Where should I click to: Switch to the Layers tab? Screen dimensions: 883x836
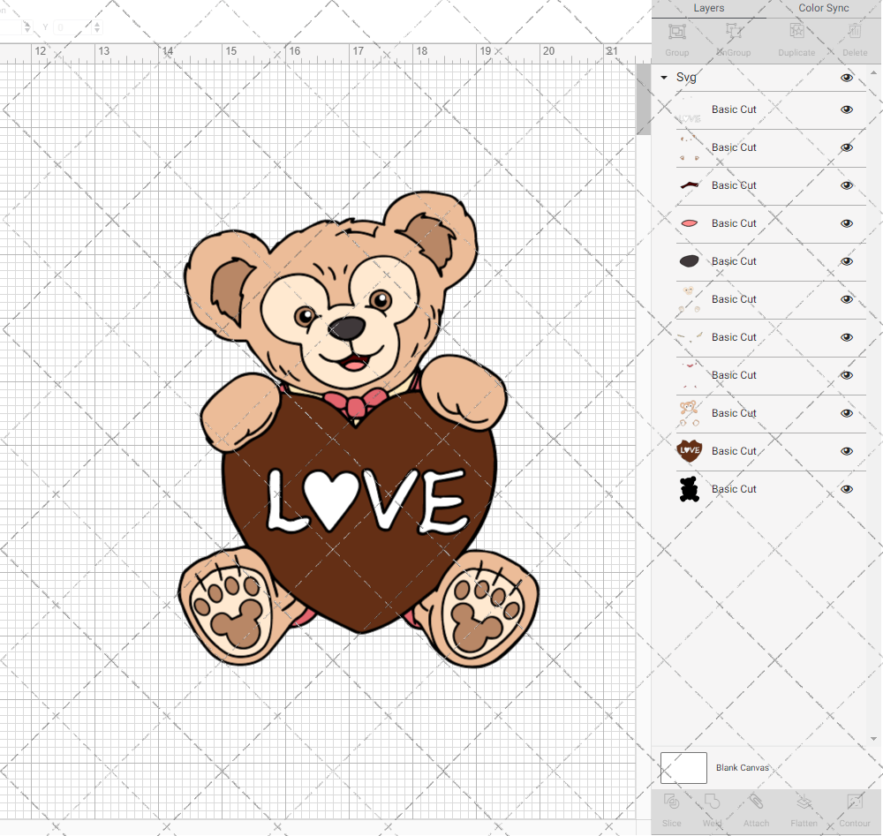(x=708, y=8)
